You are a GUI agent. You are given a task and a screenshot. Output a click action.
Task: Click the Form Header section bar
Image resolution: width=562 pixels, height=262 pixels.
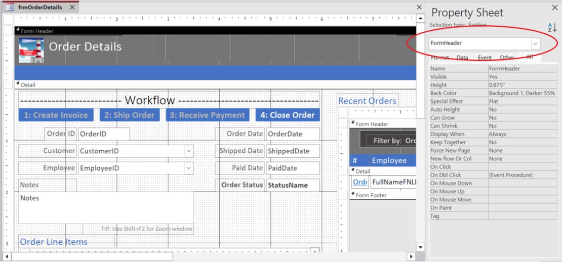[215, 31]
